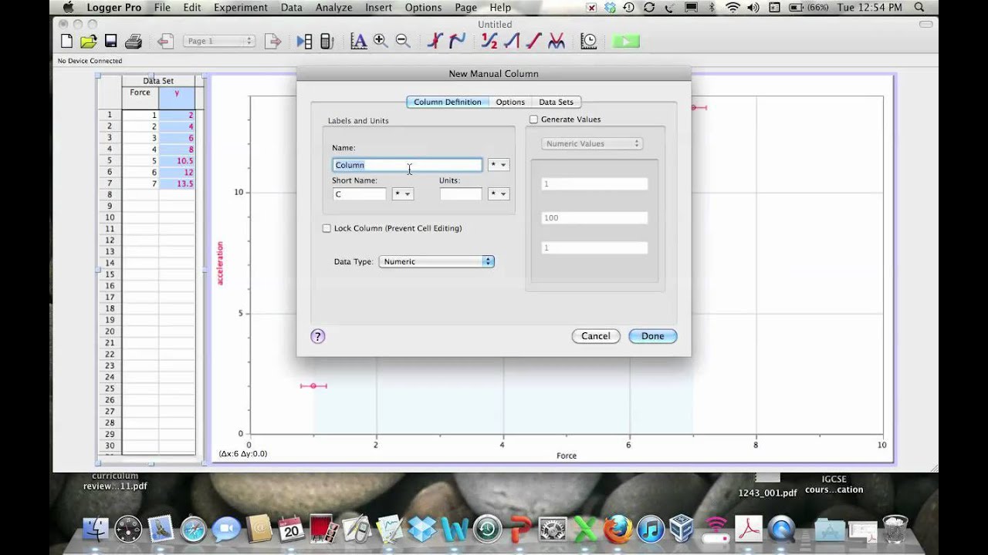Open the Numeric Values dropdown
The width and height of the screenshot is (988, 555).
tap(592, 143)
